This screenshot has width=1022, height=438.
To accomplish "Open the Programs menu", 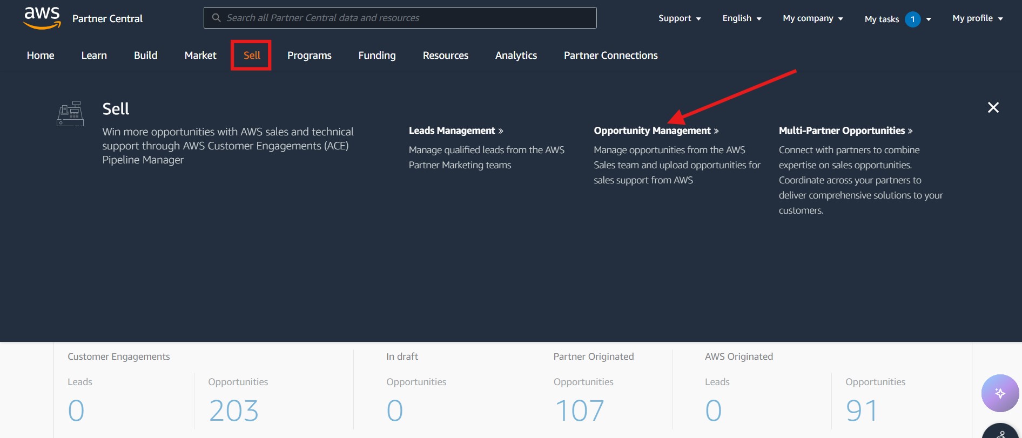I will 310,56.
